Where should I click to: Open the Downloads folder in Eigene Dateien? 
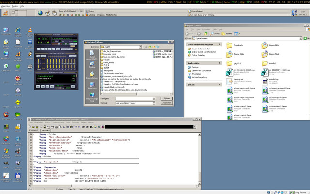coord(230,46)
